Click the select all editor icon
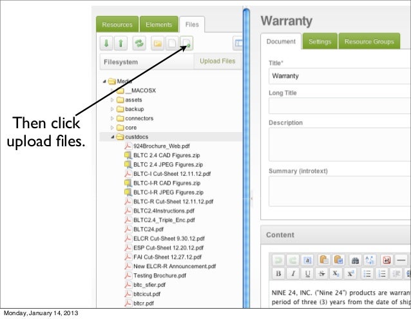This screenshot has height=319, width=411. tap(307, 260)
